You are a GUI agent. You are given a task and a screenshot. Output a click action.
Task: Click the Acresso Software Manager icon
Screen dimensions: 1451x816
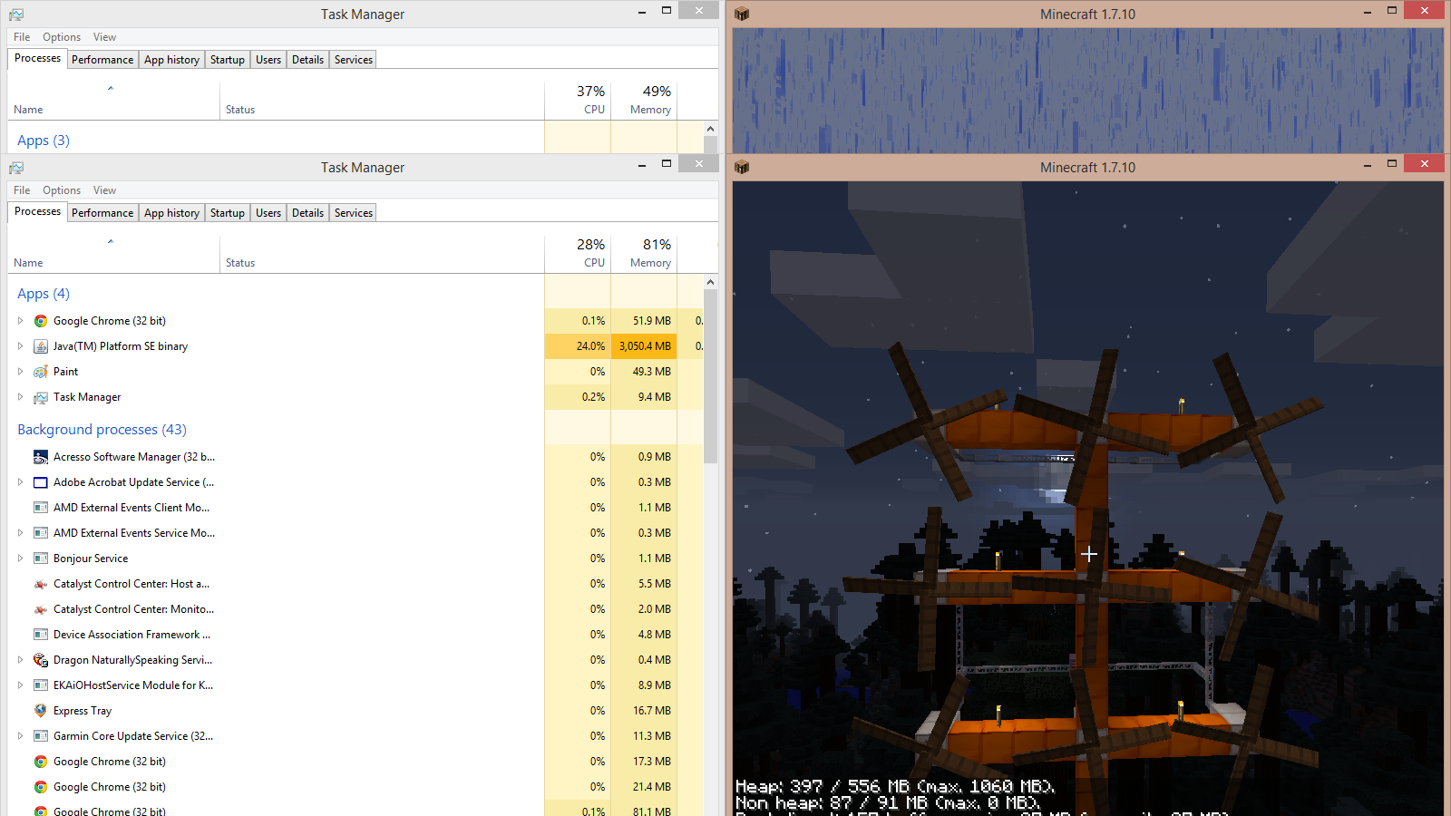click(41, 457)
